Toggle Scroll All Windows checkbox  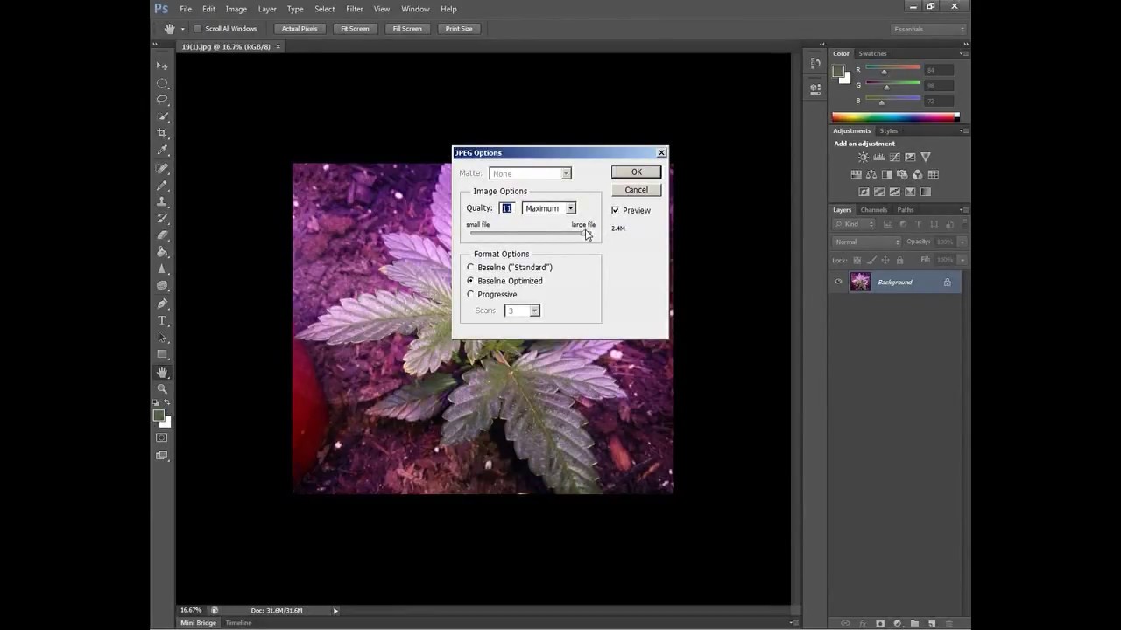pyautogui.click(x=198, y=29)
